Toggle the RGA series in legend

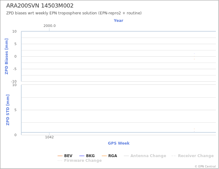109,156
